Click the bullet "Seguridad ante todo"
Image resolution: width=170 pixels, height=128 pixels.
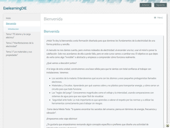point(103,101)
